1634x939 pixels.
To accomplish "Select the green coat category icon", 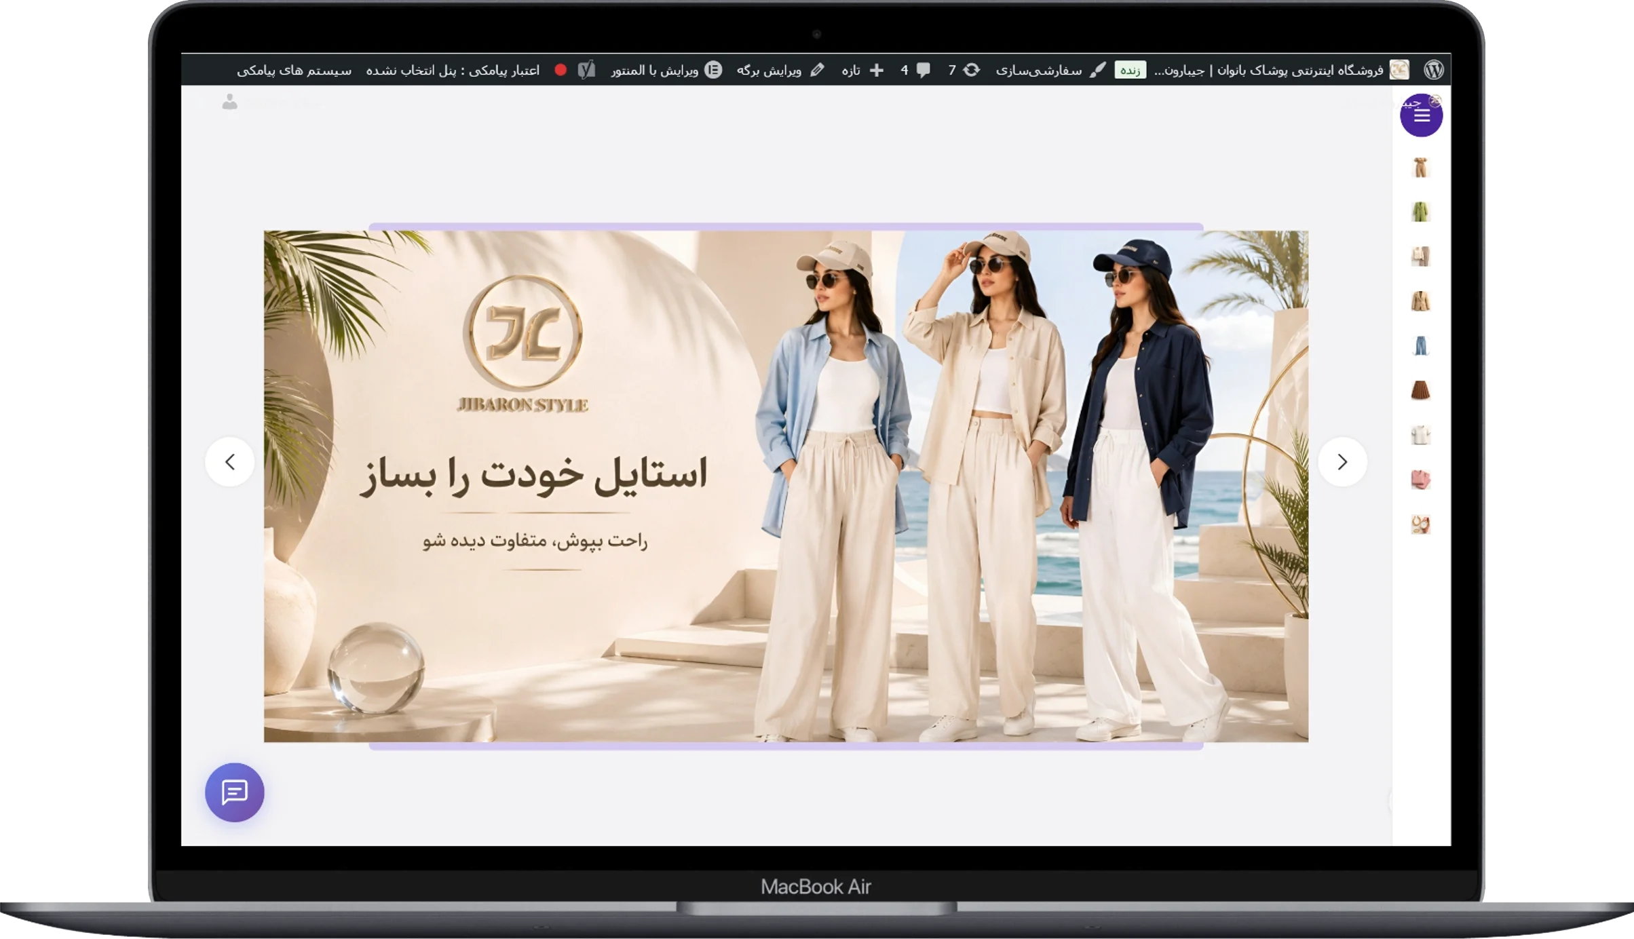I will [x=1420, y=212].
